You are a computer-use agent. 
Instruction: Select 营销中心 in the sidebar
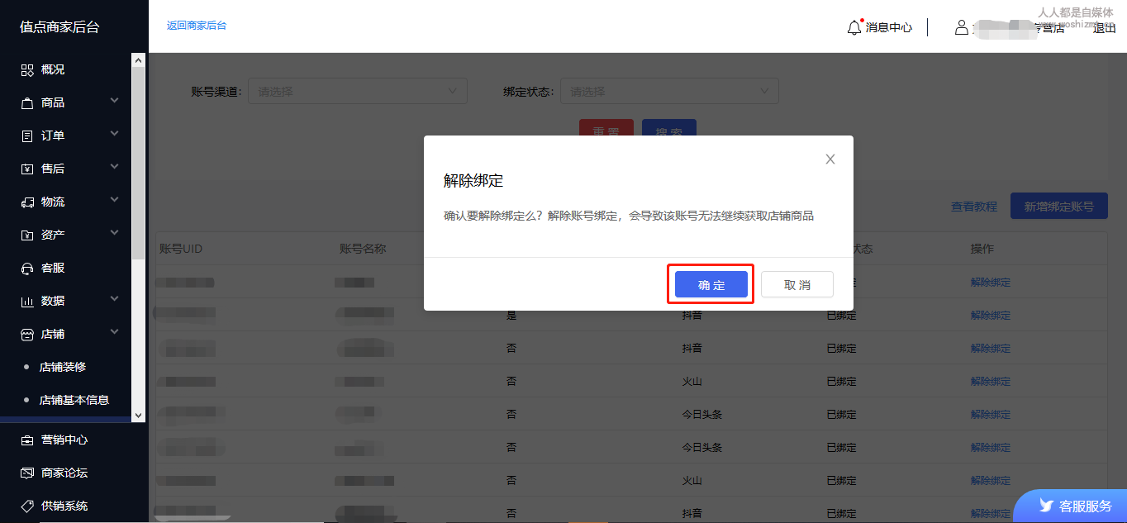click(64, 440)
